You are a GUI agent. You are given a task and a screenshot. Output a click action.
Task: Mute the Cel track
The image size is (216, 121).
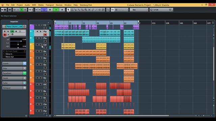(x=37, y=45)
